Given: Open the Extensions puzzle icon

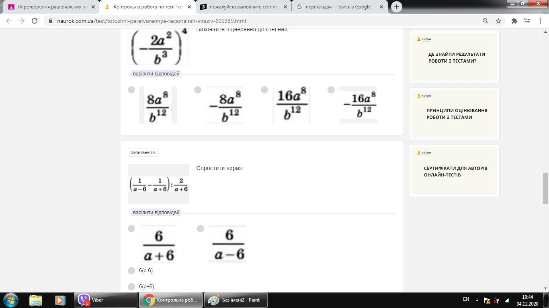Looking at the screenshot, I should click(x=514, y=21).
